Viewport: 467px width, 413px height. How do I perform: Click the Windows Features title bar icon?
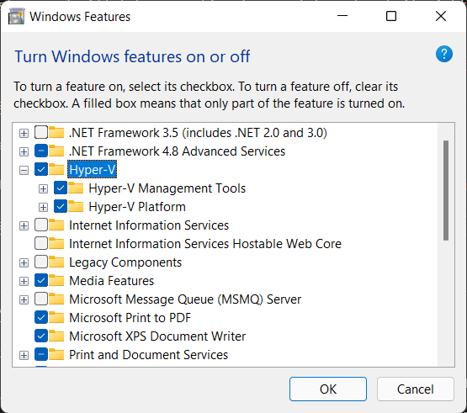click(16, 16)
